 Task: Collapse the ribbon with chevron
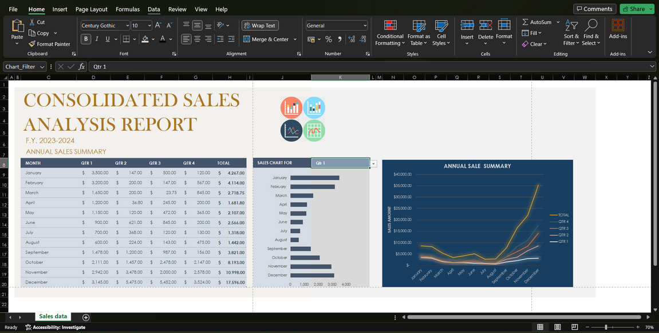(650, 53)
